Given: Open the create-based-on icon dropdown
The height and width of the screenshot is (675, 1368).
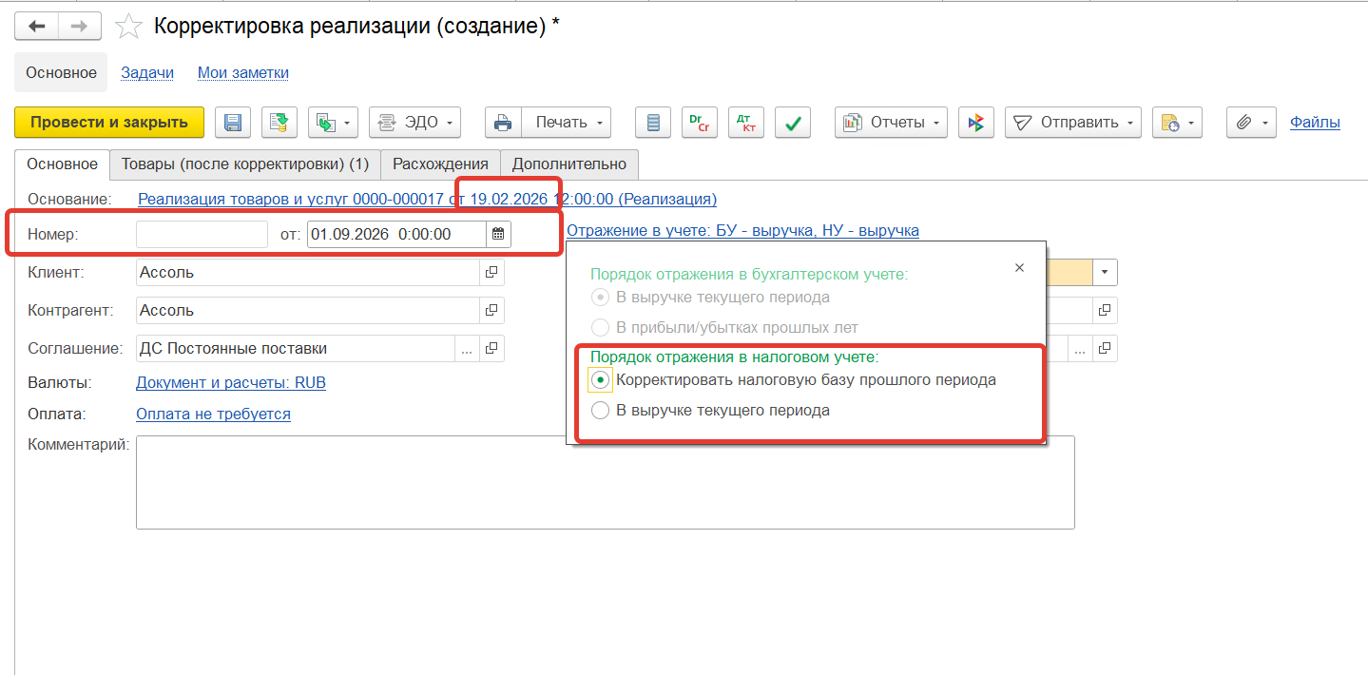Looking at the screenshot, I should coord(332,123).
